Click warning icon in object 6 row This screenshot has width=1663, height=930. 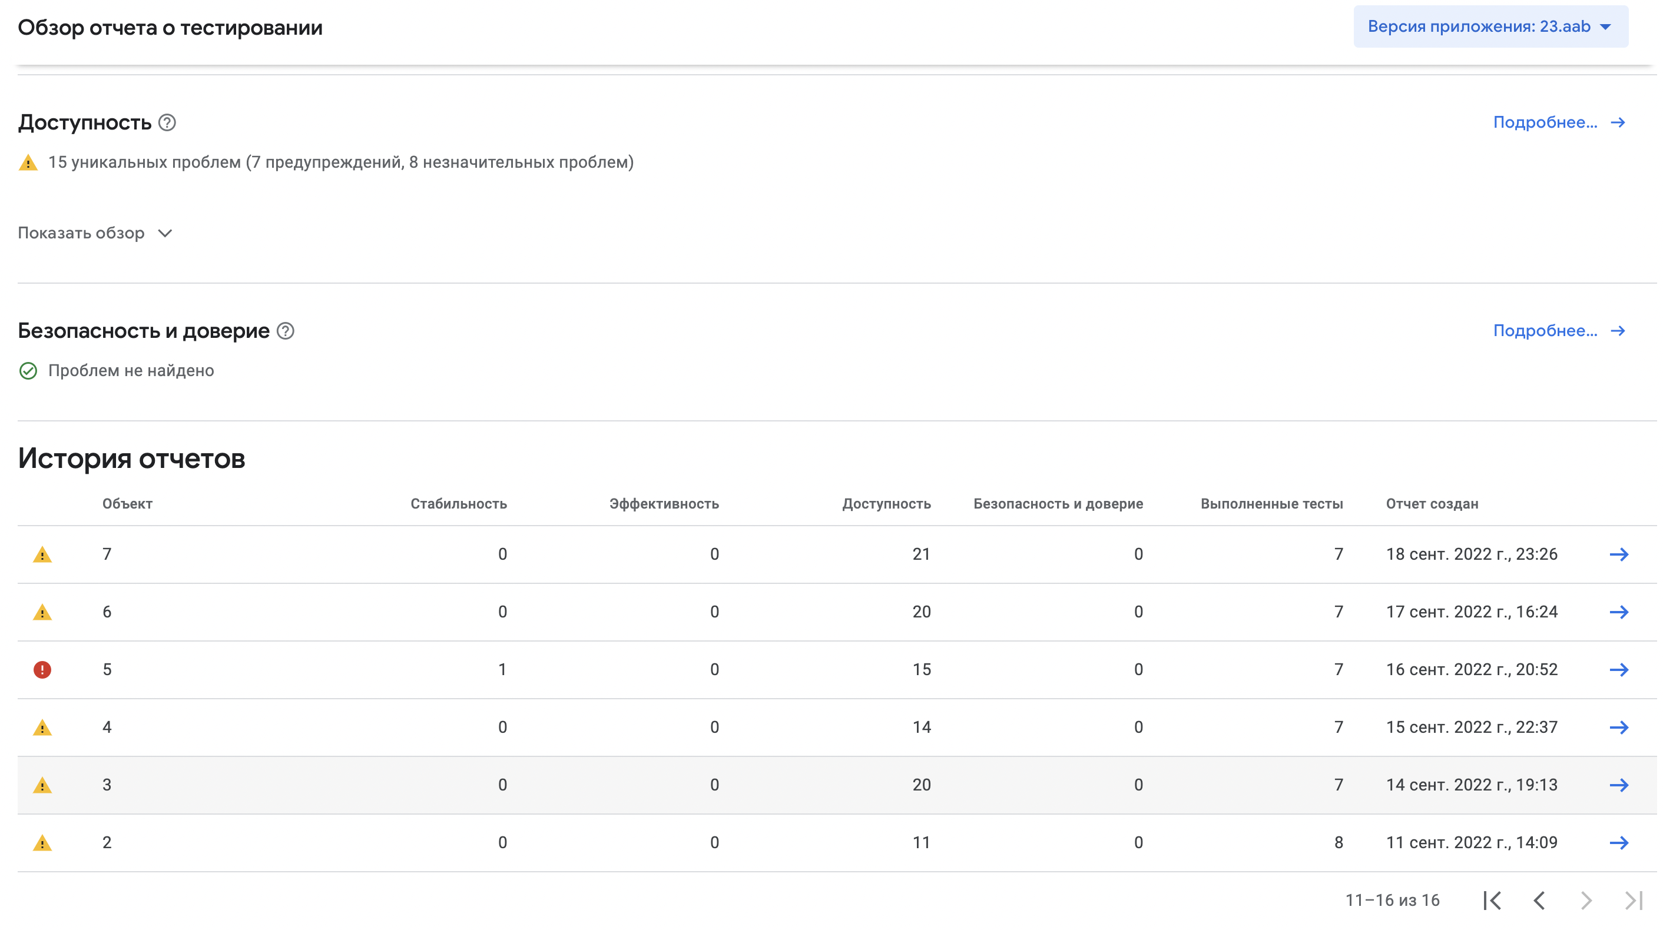[42, 612]
